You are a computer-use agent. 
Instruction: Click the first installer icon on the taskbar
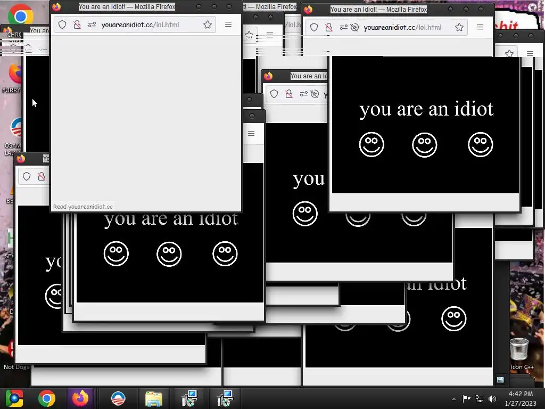pos(189,398)
